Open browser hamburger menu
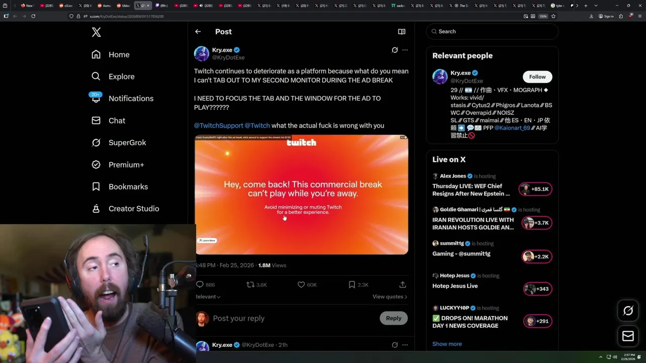646x363 pixels. click(639, 16)
